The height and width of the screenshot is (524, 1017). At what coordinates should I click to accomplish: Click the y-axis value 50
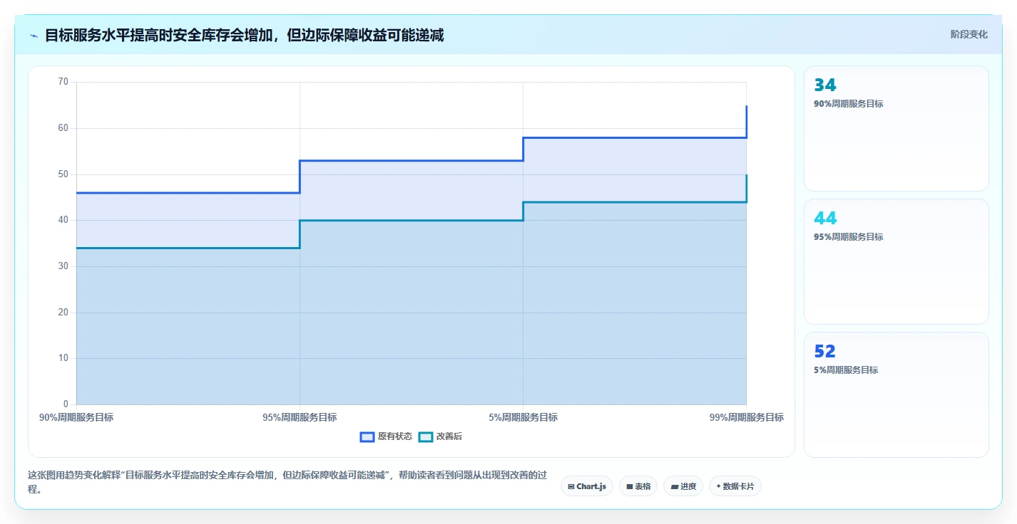pyautogui.click(x=63, y=174)
